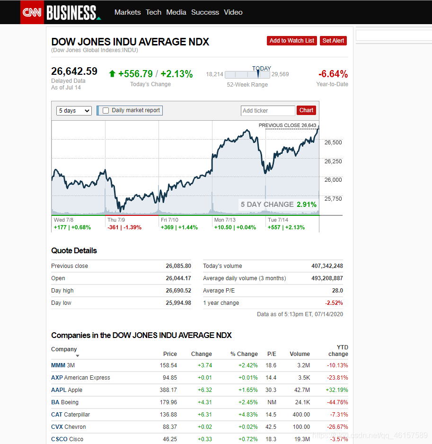Click the search box at top right

[394, 36]
